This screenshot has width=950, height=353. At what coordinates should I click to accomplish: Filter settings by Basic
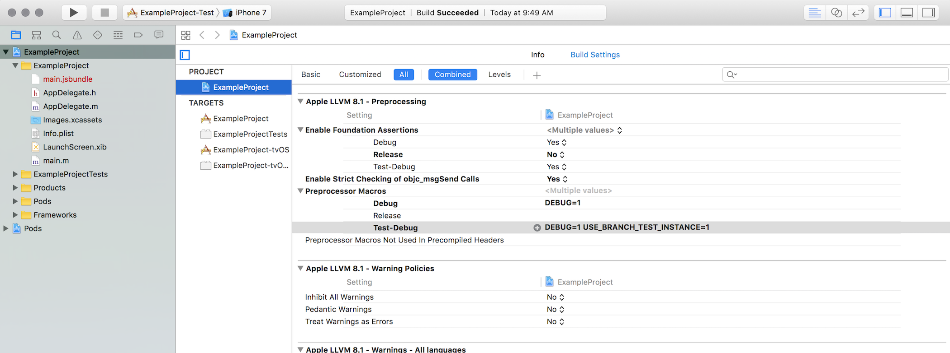[x=311, y=74]
